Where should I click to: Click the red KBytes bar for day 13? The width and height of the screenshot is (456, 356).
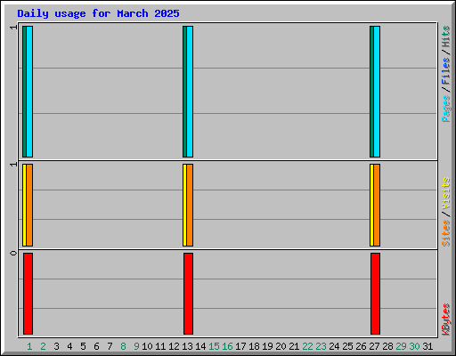188,294
